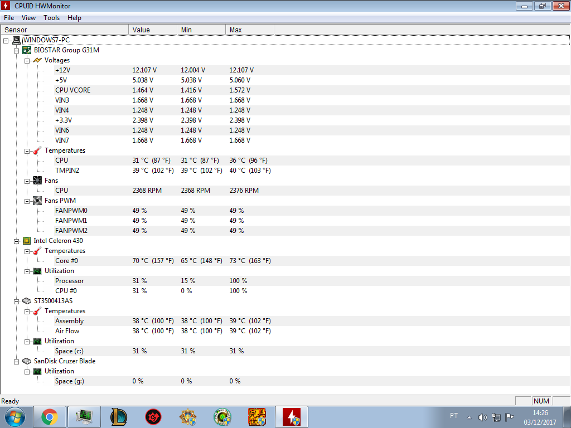Click the SanDisk Cruzer Blade drive icon

[27, 361]
